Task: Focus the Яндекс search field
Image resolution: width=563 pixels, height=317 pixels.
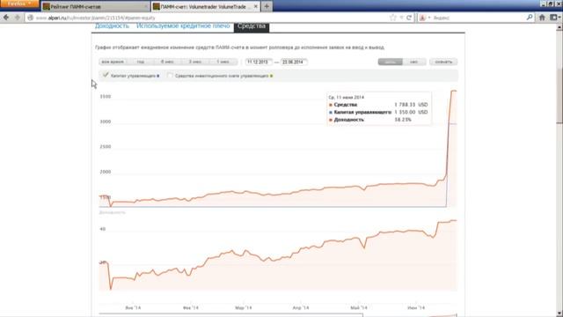Action: 479,18
